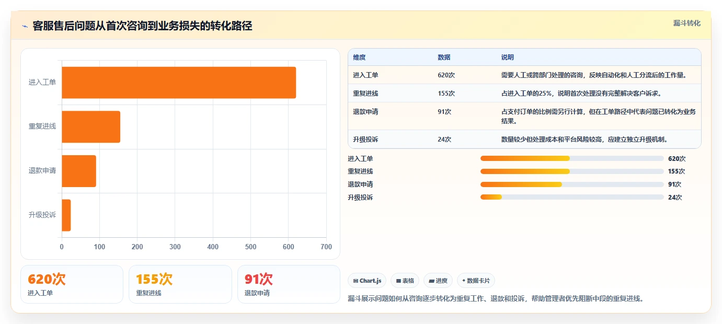The image size is (722, 324).
Task: Click the 升级投诉 axis label in the chart
Action: click(x=42, y=215)
